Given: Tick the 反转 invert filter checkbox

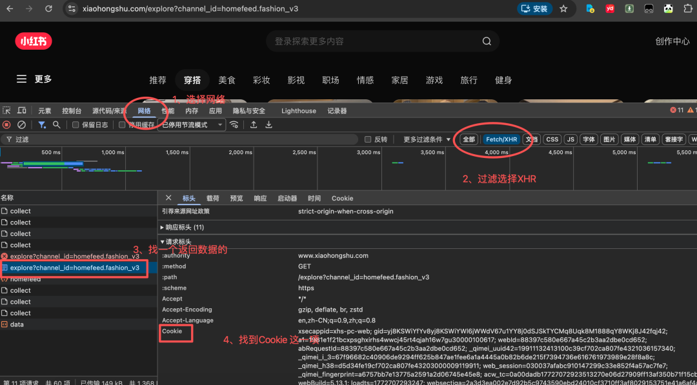Looking at the screenshot, I should 368,139.
